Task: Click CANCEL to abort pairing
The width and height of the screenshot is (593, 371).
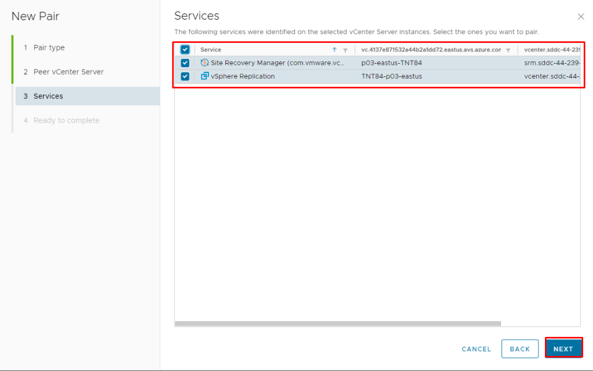Action: click(476, 349)
